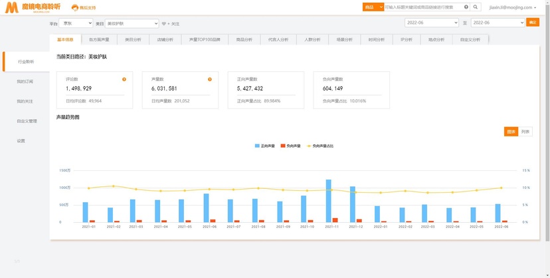Toggle 负向声量 legend series
Screen dimensions: 550x278
[290, 146]
